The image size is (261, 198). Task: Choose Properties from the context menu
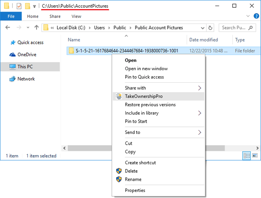(135, 190)
